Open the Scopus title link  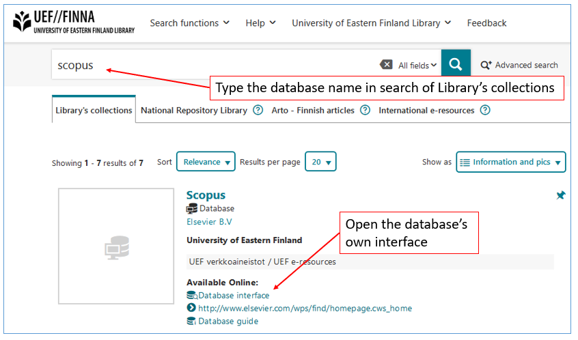pyautogui.click(x=206, y=195)
